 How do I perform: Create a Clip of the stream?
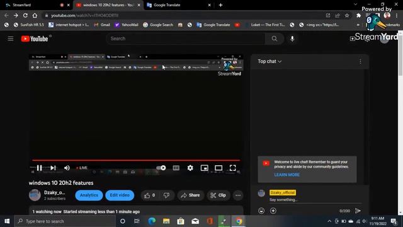coord(219,195)
